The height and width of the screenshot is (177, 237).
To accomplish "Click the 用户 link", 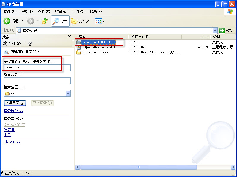I will pyautogui.click(x=7, y=135).
